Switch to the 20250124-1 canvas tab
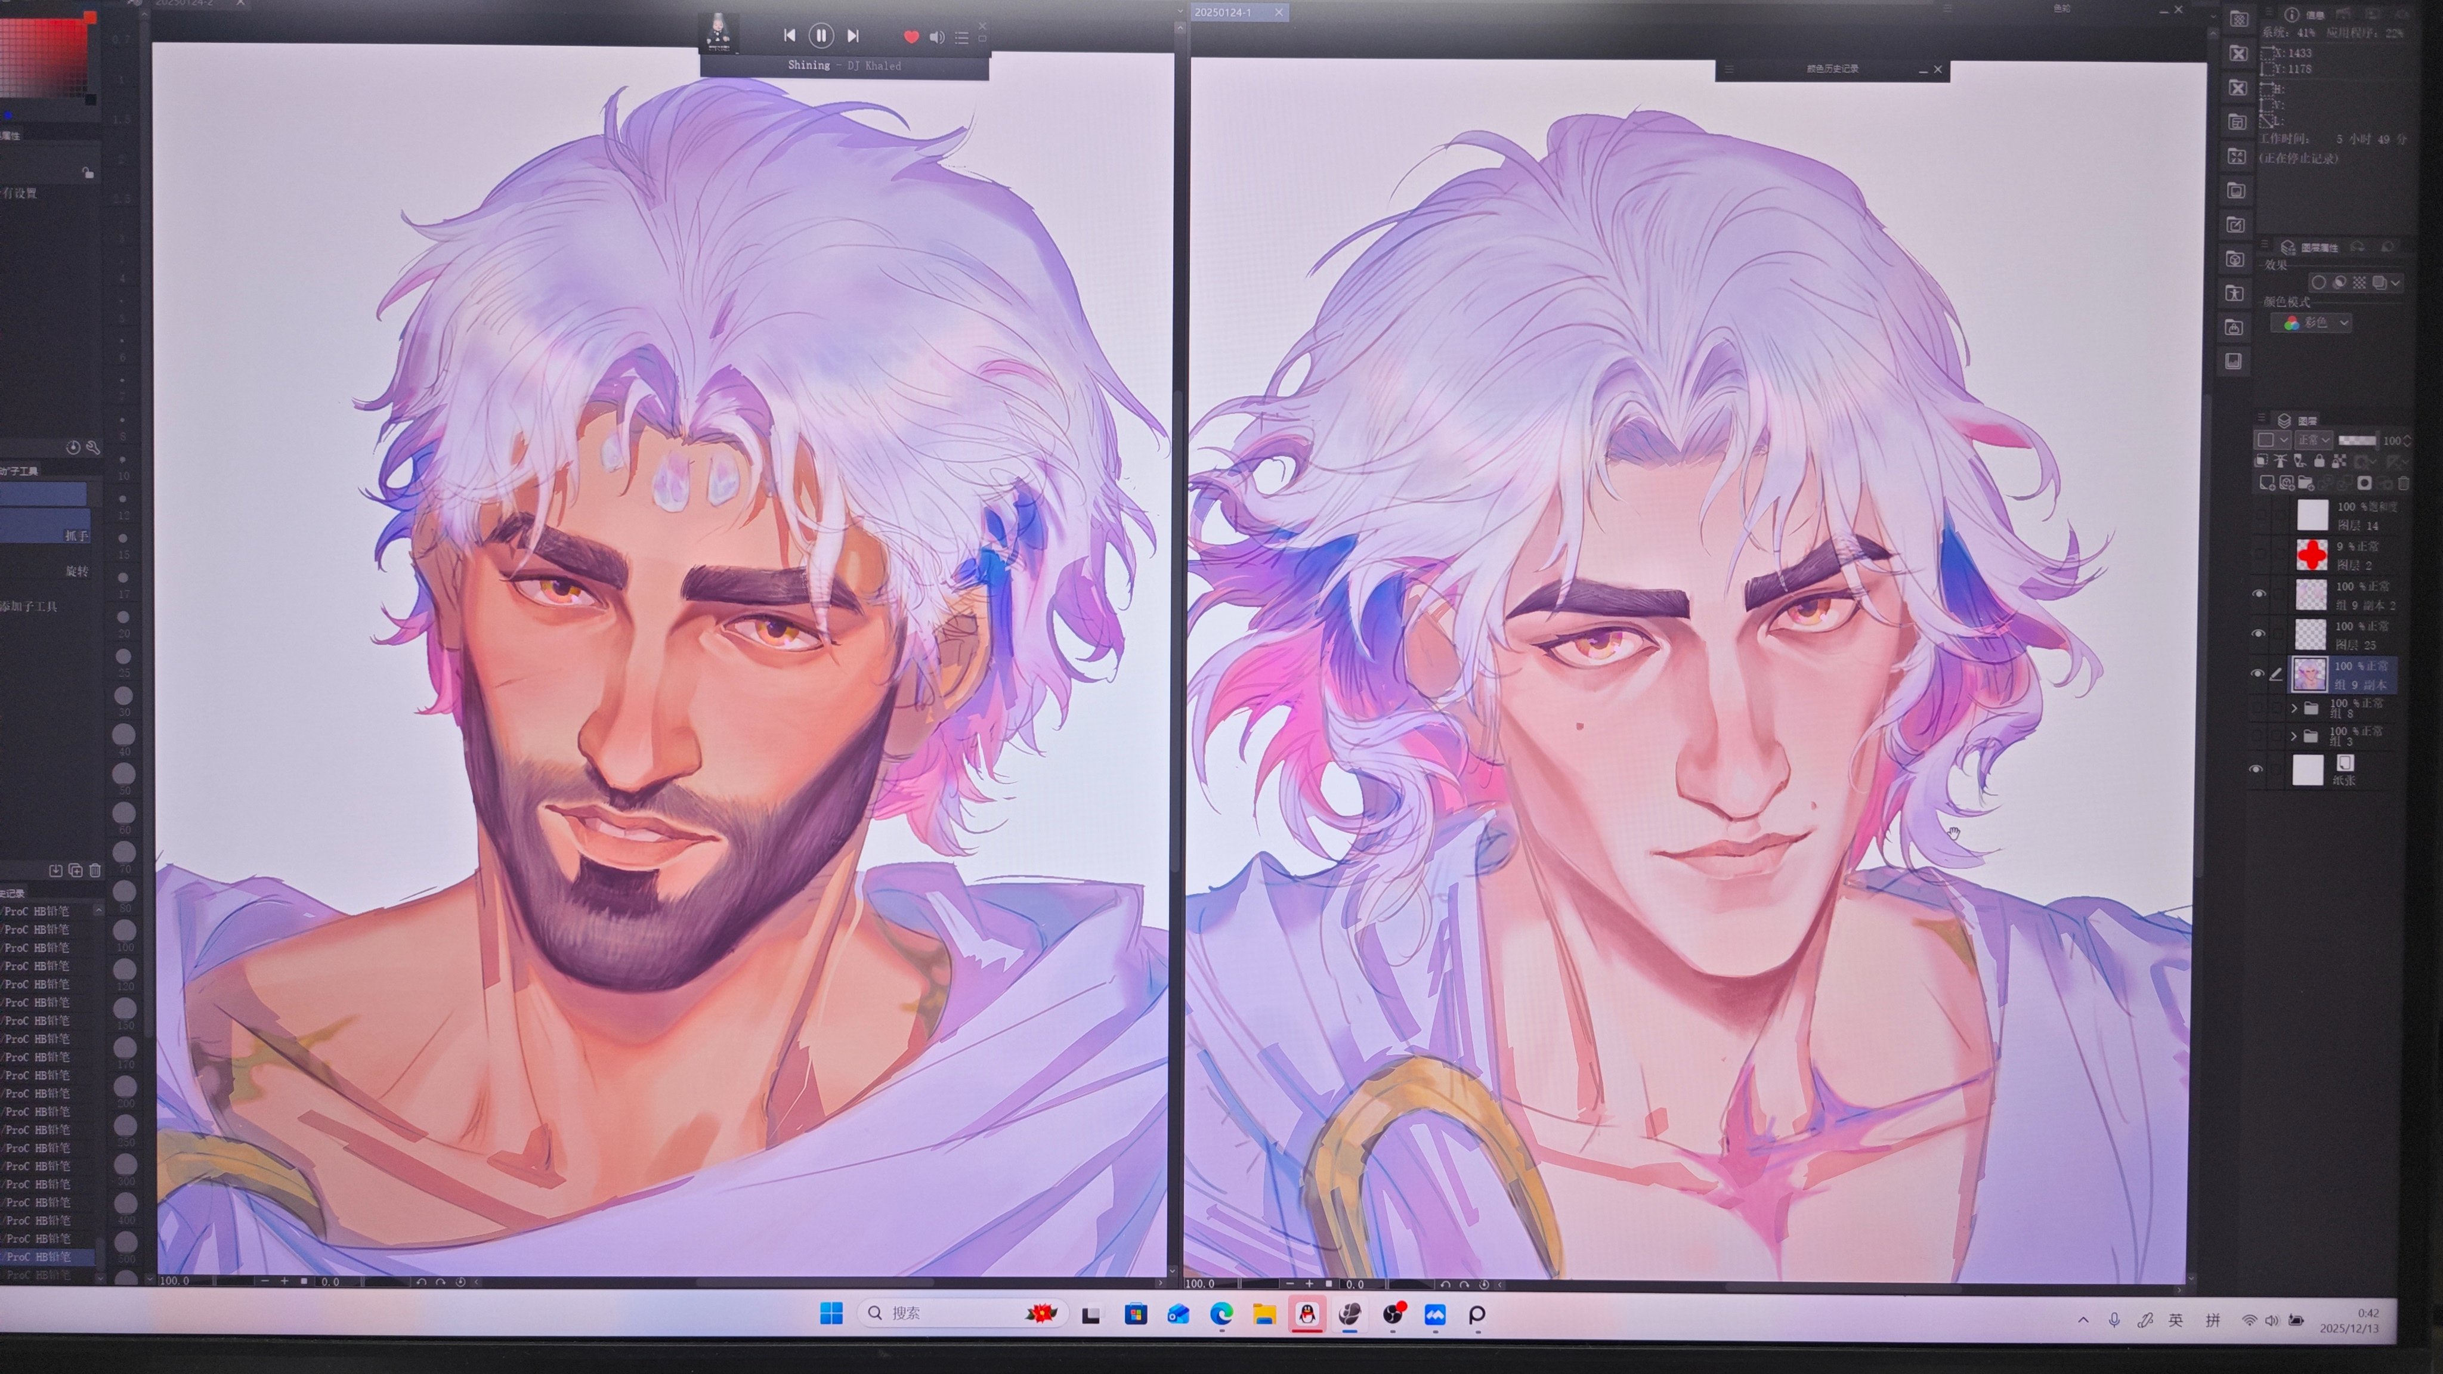Viewport: 2443px width, 1374px height. pos(1224,13)
